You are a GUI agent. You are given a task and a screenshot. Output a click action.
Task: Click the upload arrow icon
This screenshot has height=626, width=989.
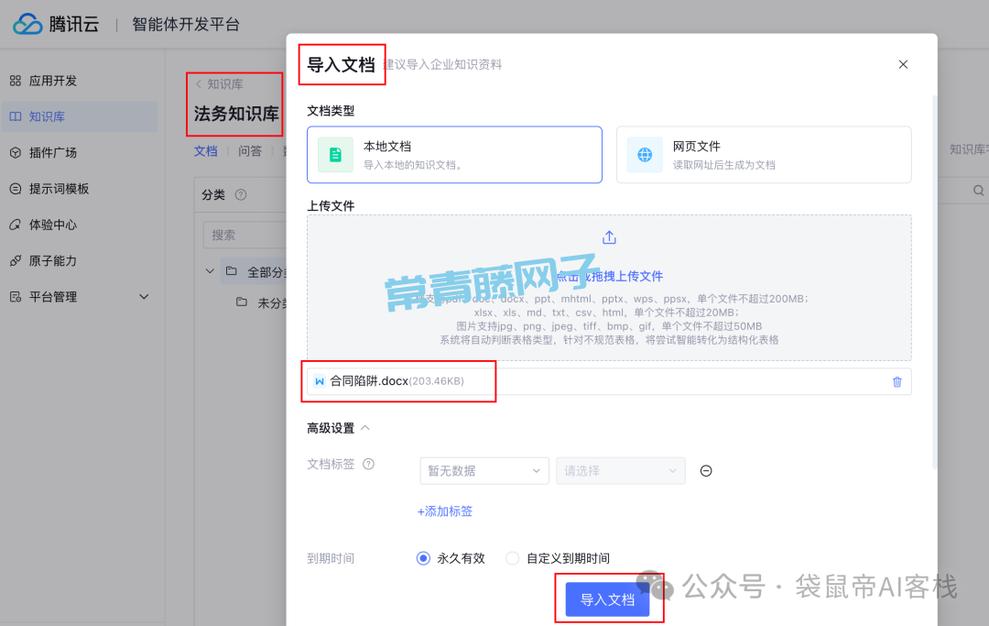pos(609,237)
